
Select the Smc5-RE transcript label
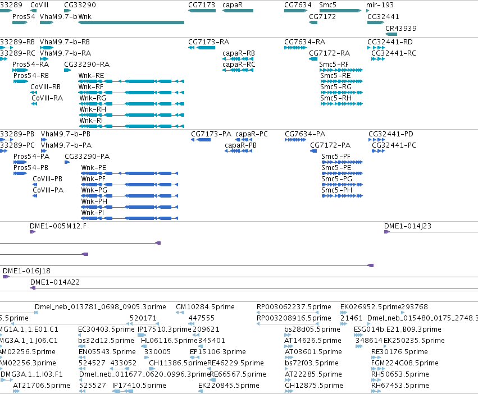pyautogui.click(x=335, y=76)
